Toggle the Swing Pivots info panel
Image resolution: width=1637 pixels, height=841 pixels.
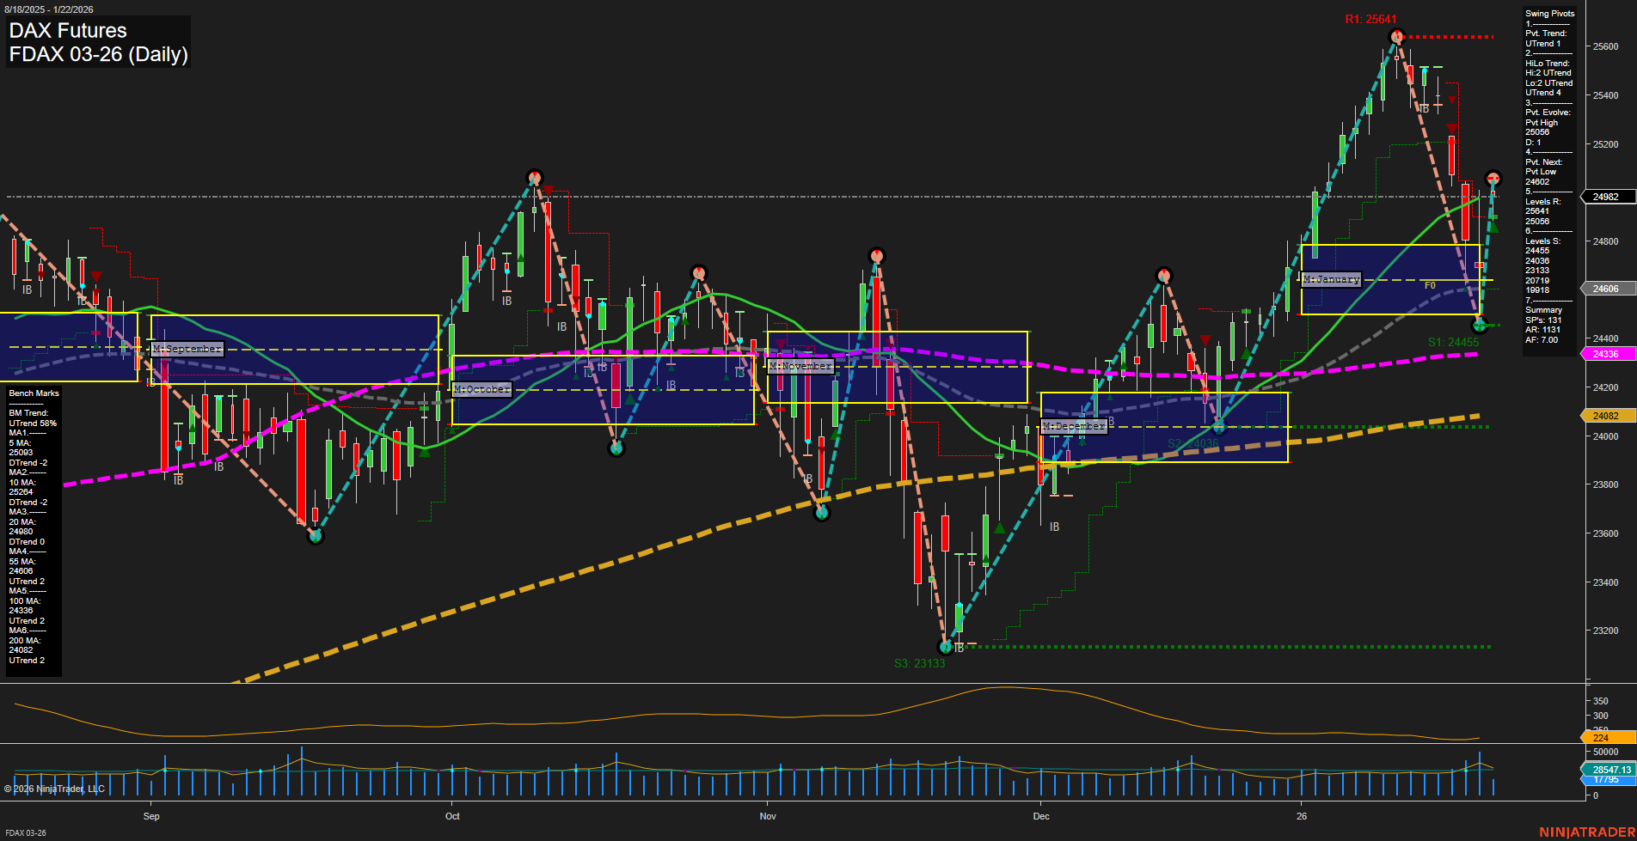(x=1548, y=13)
